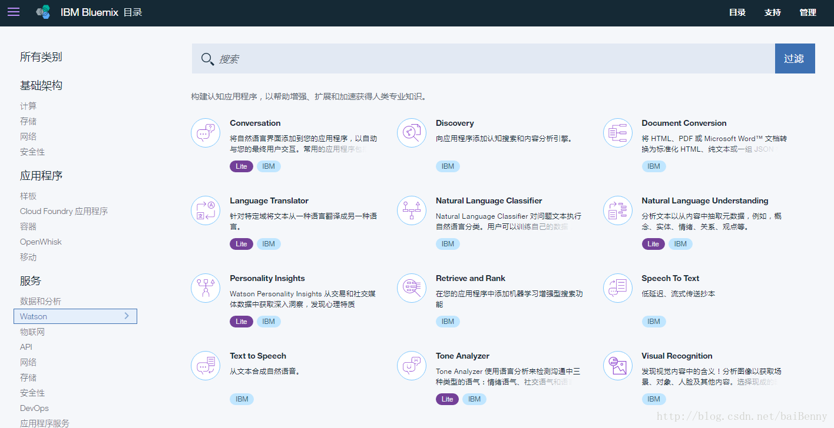Select 基础架构 heading in sidebar

(x=41, y=86)
